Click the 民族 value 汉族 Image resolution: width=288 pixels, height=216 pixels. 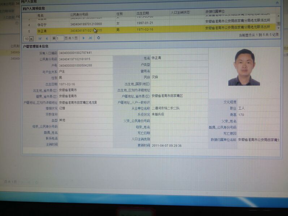point(155,77)
